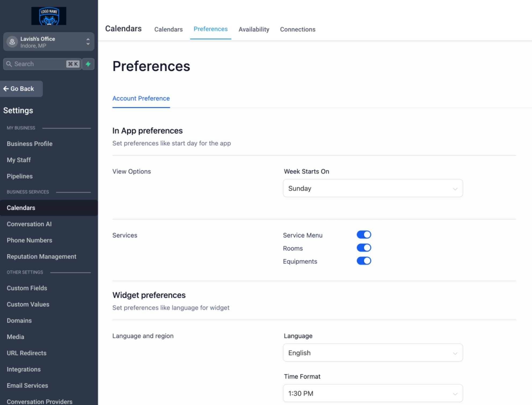
Task: Navigate to Conversation AI settings
Action: tap(29, 224)
